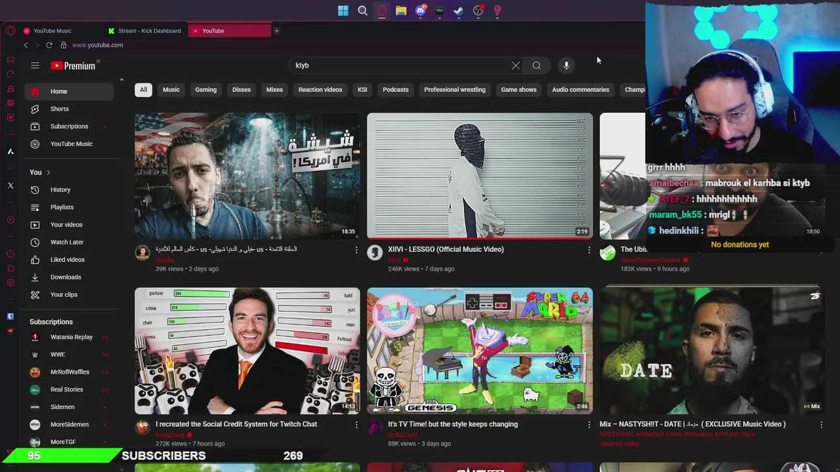Open Watch Later in the sidebar
Viewport: 840px width, 472px height.
coord(69,243)
